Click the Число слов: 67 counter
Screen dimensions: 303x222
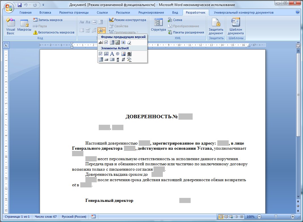46,217
